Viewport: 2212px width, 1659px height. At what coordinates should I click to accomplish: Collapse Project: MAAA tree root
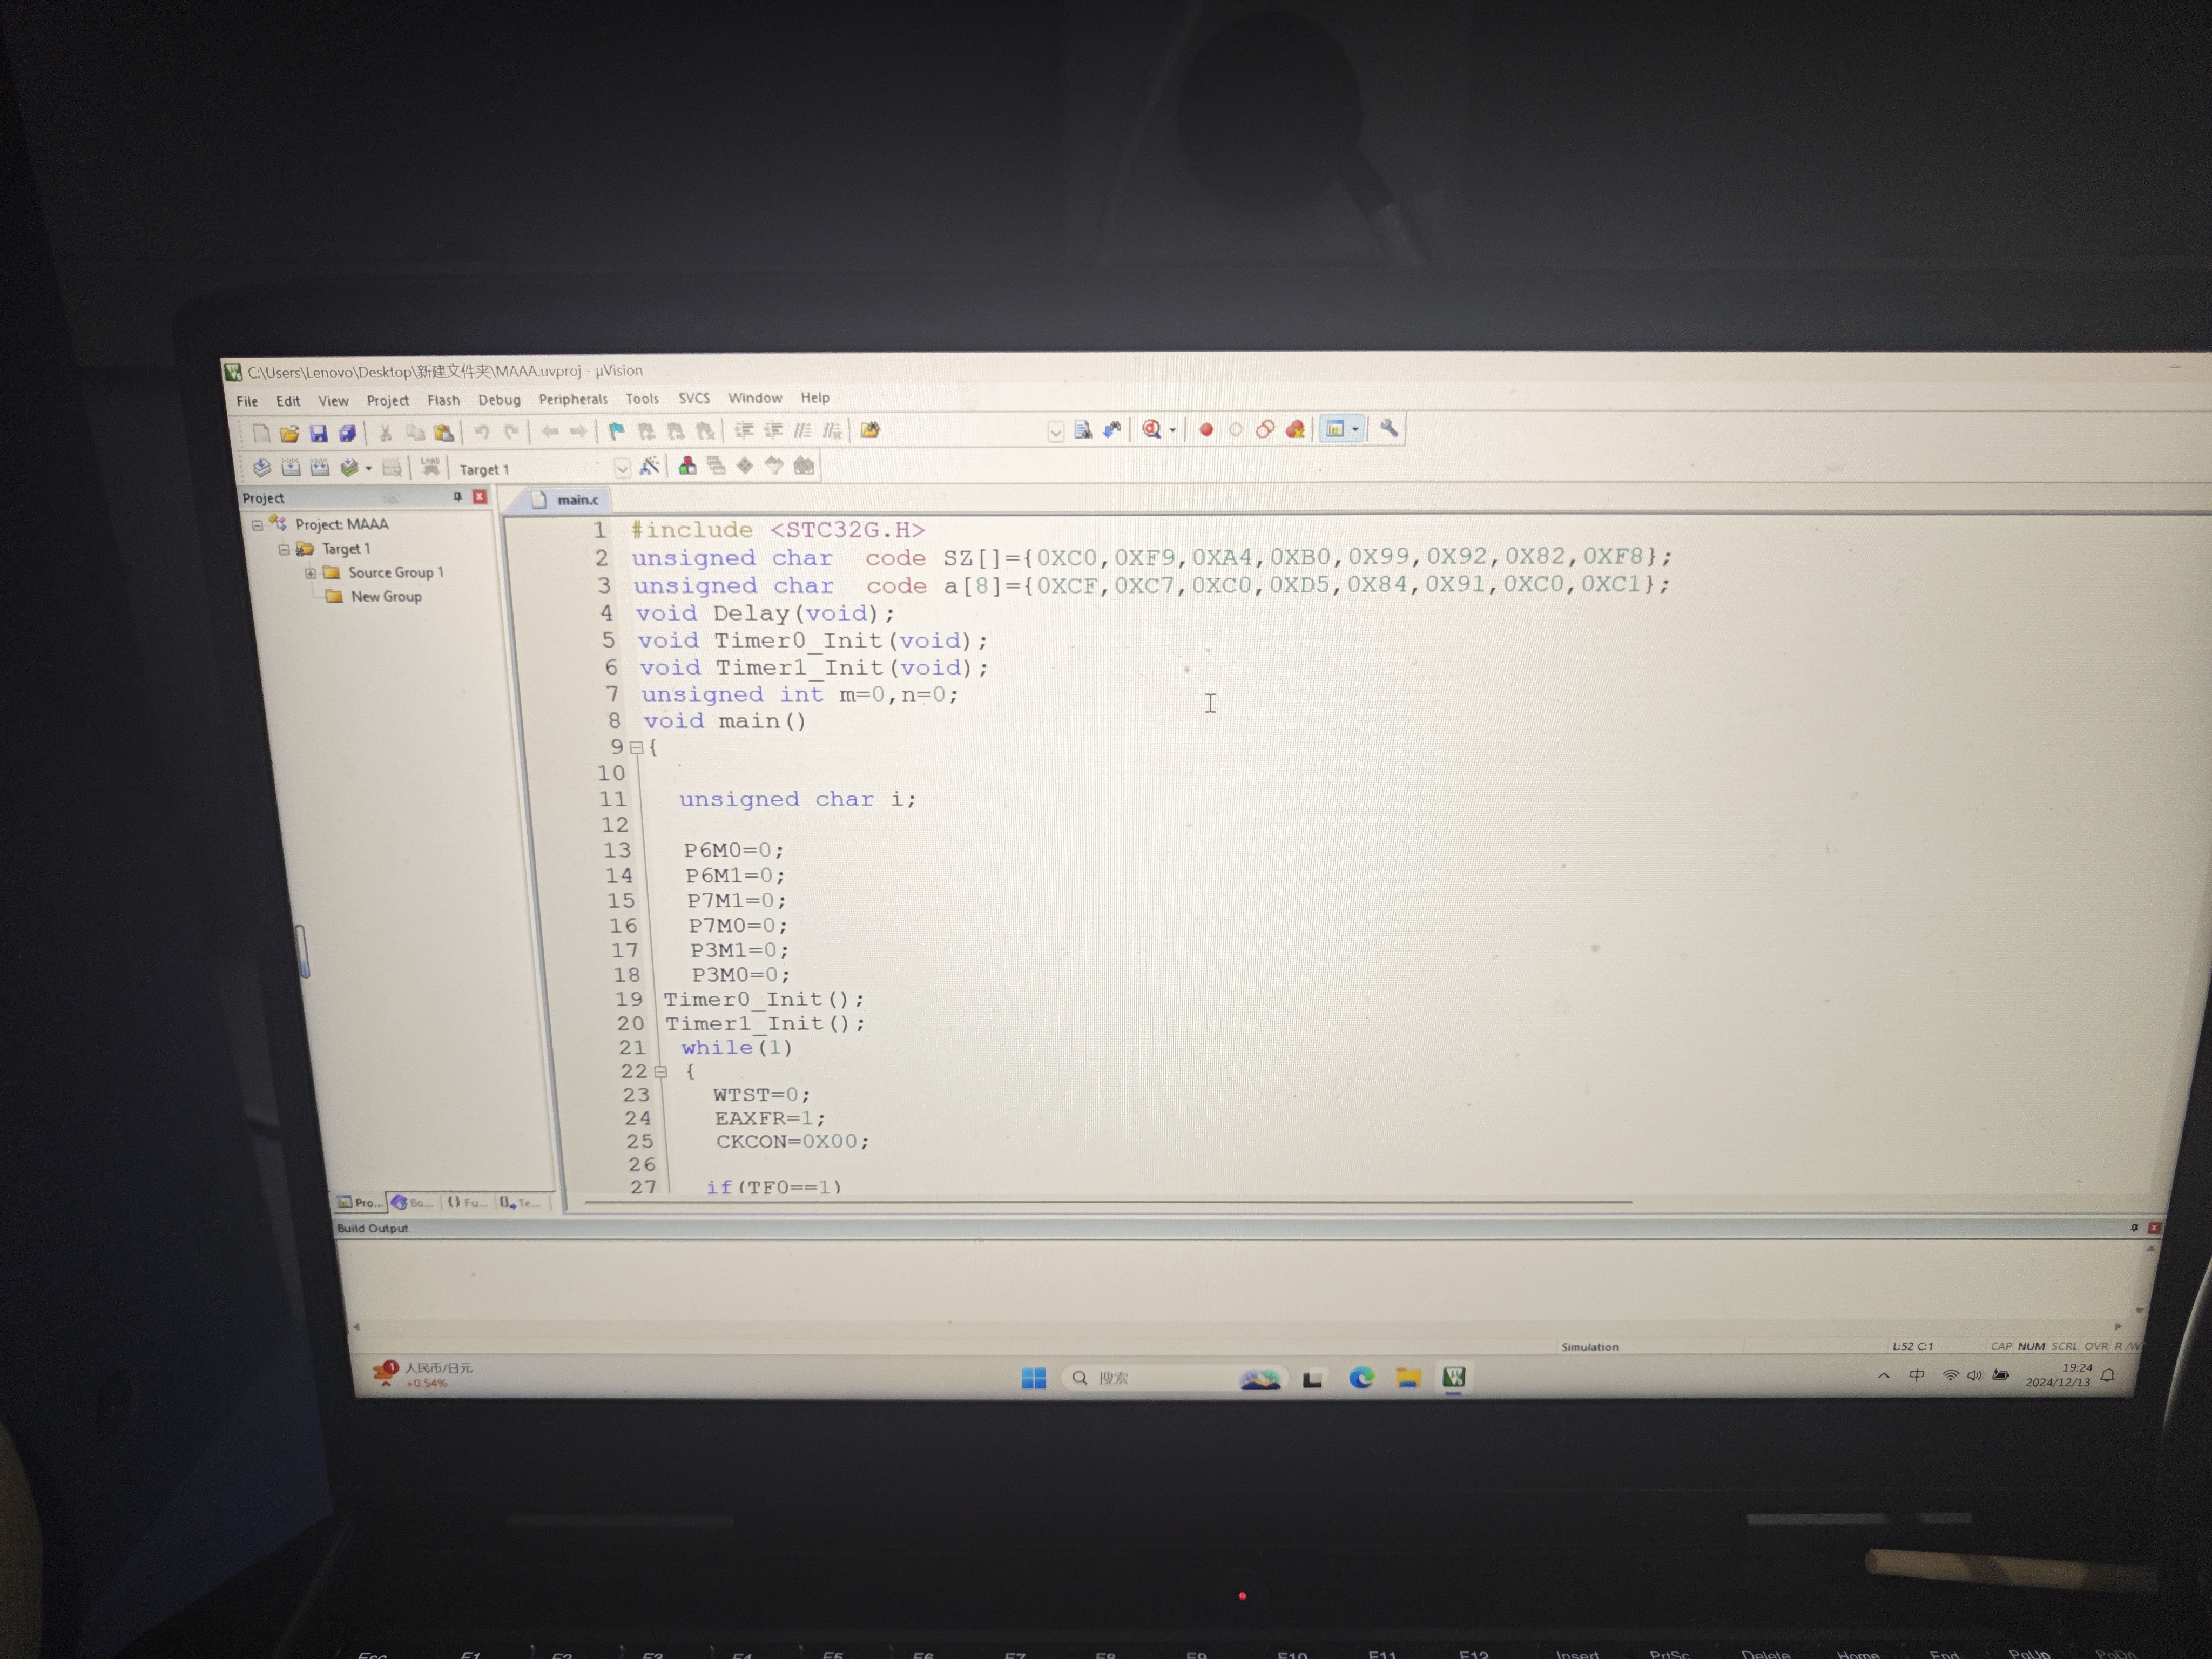pos(257,525)
